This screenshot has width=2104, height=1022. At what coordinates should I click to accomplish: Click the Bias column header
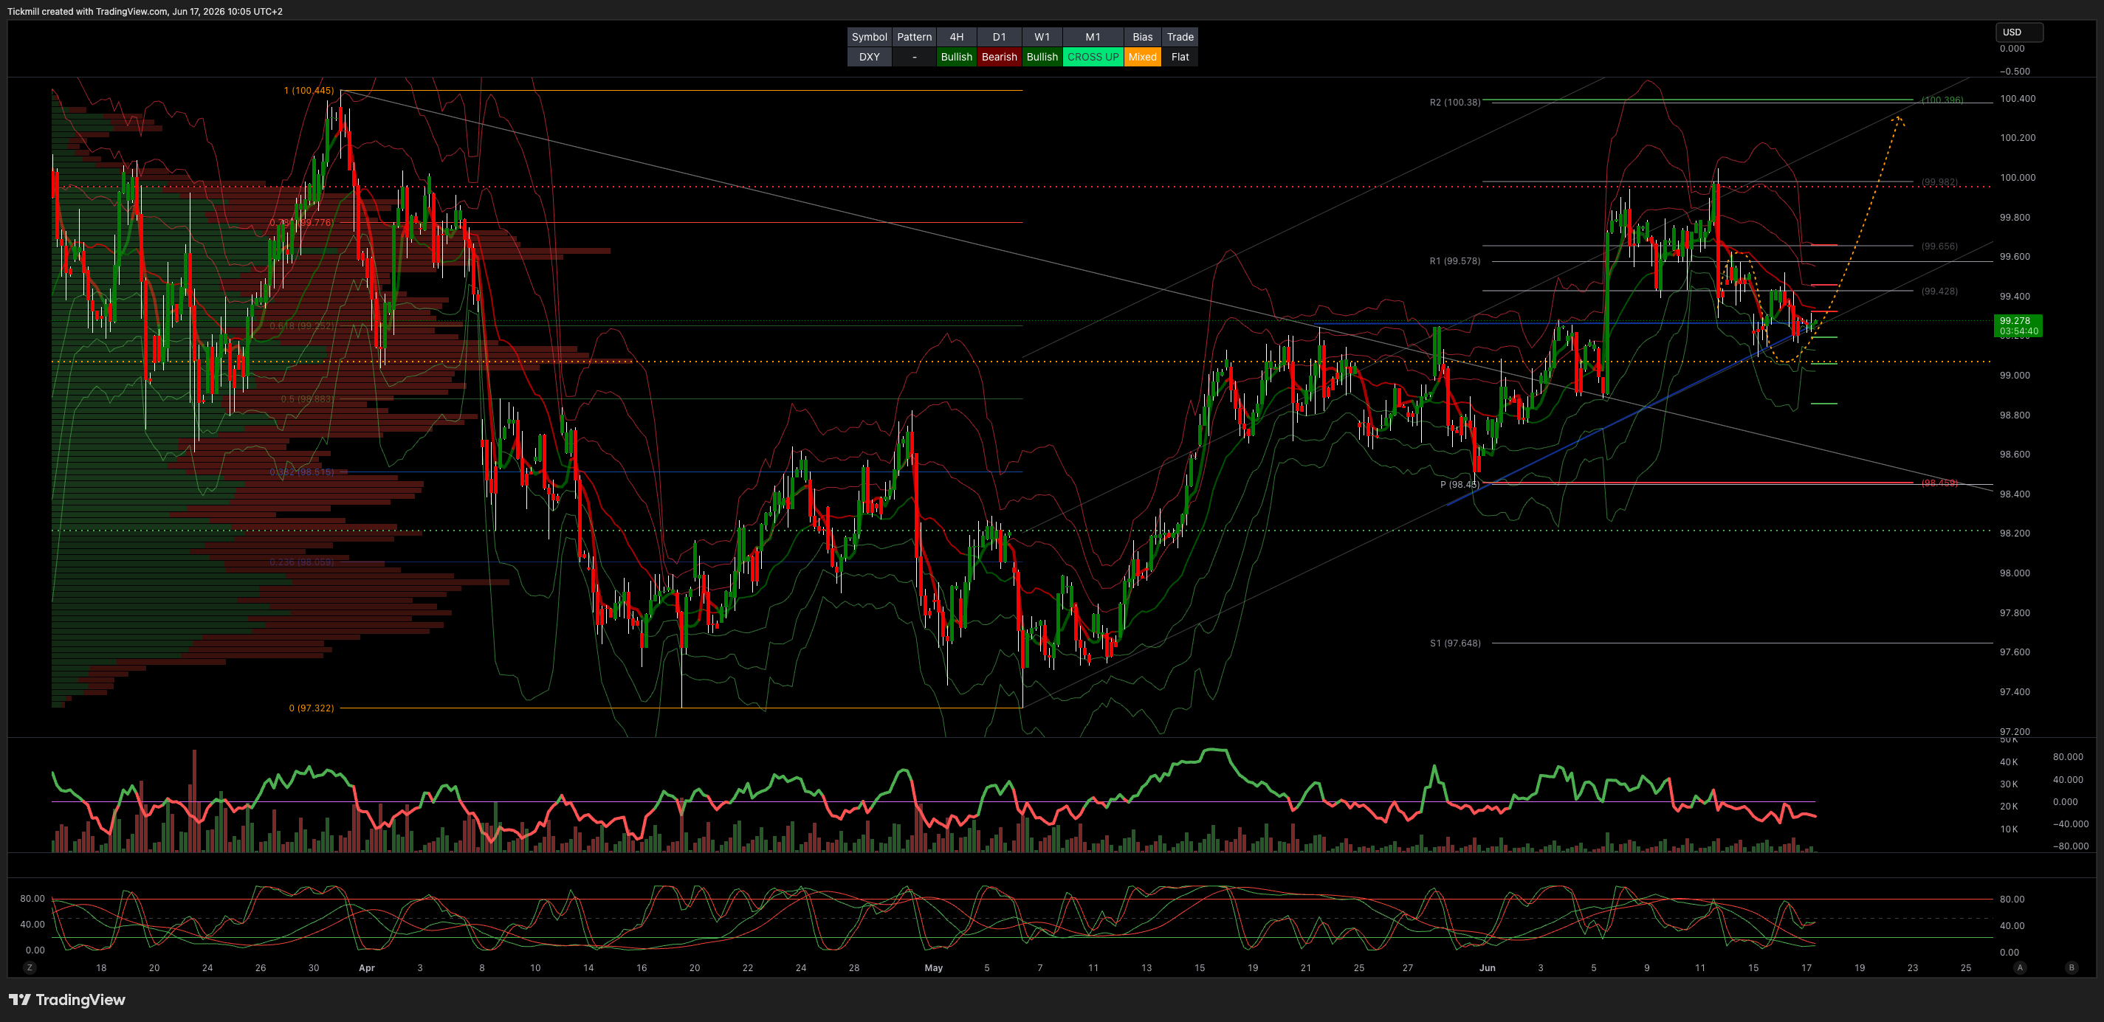[1143, 37]
